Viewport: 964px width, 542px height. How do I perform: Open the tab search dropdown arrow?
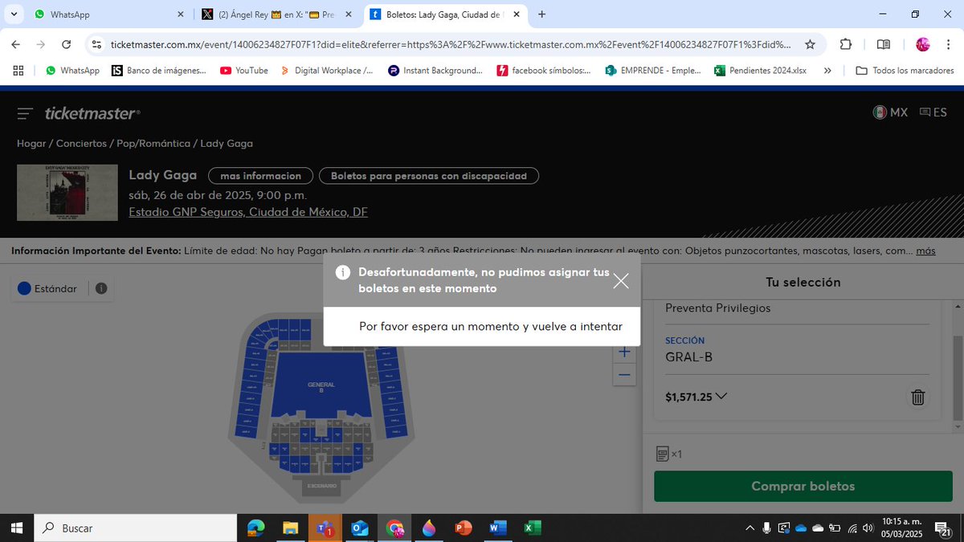tap(14, 14)
